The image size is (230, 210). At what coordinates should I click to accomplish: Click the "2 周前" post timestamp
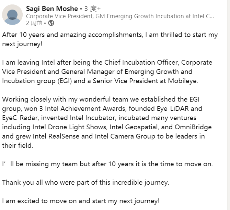34,23
